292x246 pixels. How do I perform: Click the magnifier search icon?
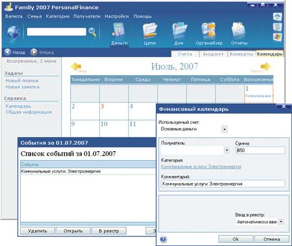click(92, 32)
